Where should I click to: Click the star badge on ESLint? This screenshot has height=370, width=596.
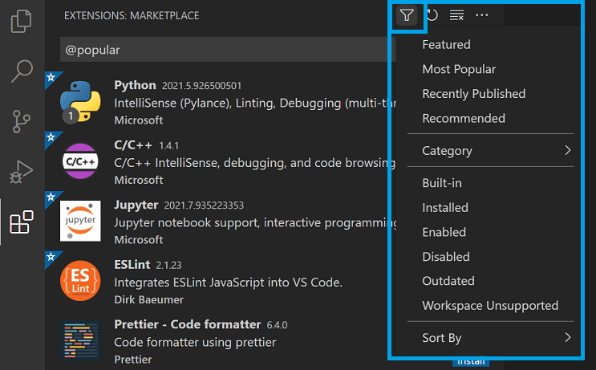[51, 257]
